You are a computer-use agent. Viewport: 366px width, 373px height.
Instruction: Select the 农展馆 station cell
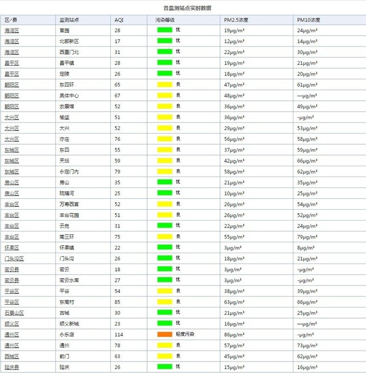[67, 107]
